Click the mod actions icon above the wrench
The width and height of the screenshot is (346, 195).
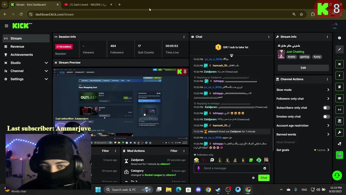(x=340, y=121)
